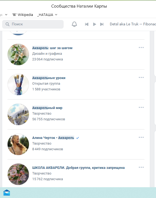This screenshot has width=156, height=198.
Task: Click 56 755 подписчиков text
Action: pyautogui.click(x=49, y=119)
